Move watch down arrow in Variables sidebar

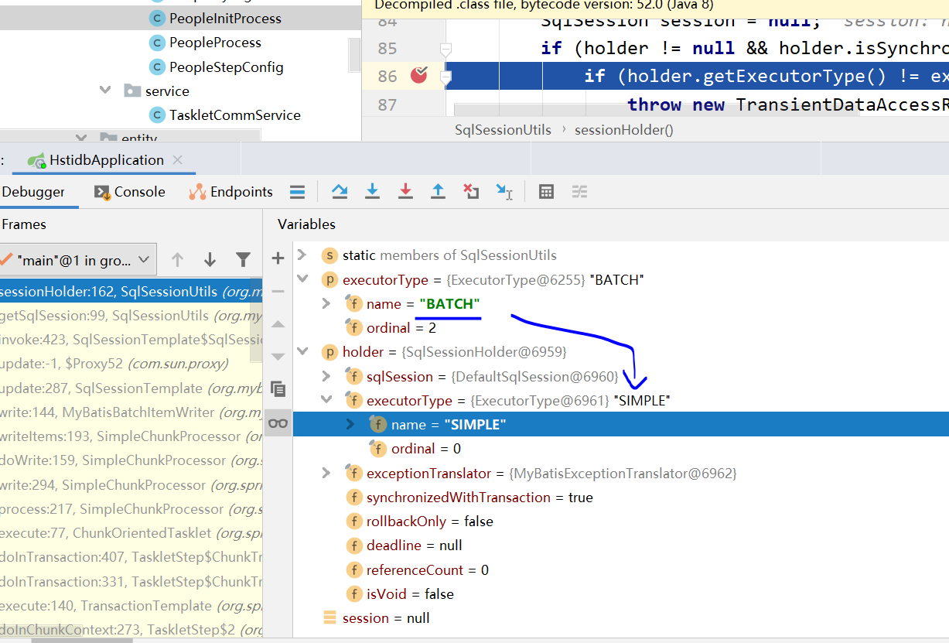pyautogui.click(x=278, y=356)
